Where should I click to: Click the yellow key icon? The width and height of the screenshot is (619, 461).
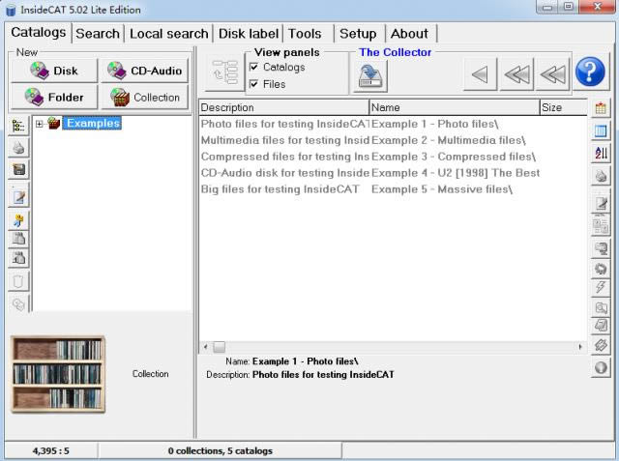(18, 220)
